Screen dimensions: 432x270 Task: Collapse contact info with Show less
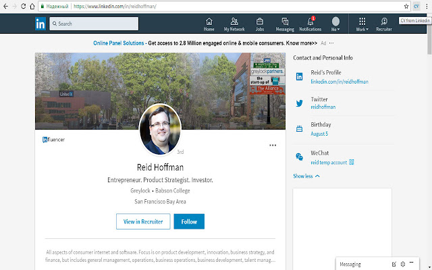[306, 176]
